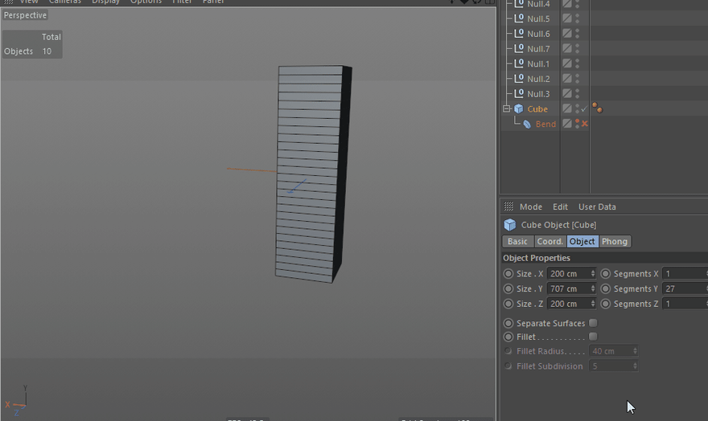This screenshot has height=421, width=708.
Task: Click the Size . X animation circle
Action: click(x=508, y=274)
